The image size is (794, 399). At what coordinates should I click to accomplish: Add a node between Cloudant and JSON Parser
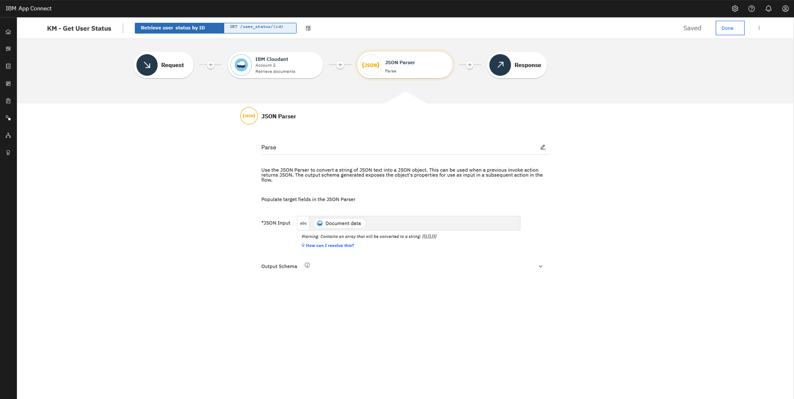[340, 65]
